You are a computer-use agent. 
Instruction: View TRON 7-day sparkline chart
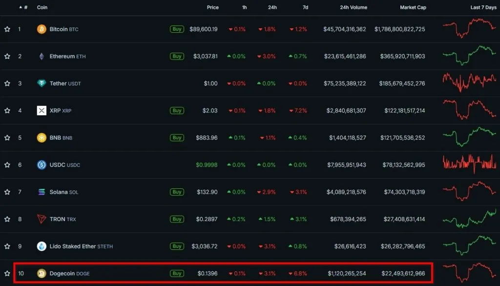pyautogui.click(x=469, y=219)
